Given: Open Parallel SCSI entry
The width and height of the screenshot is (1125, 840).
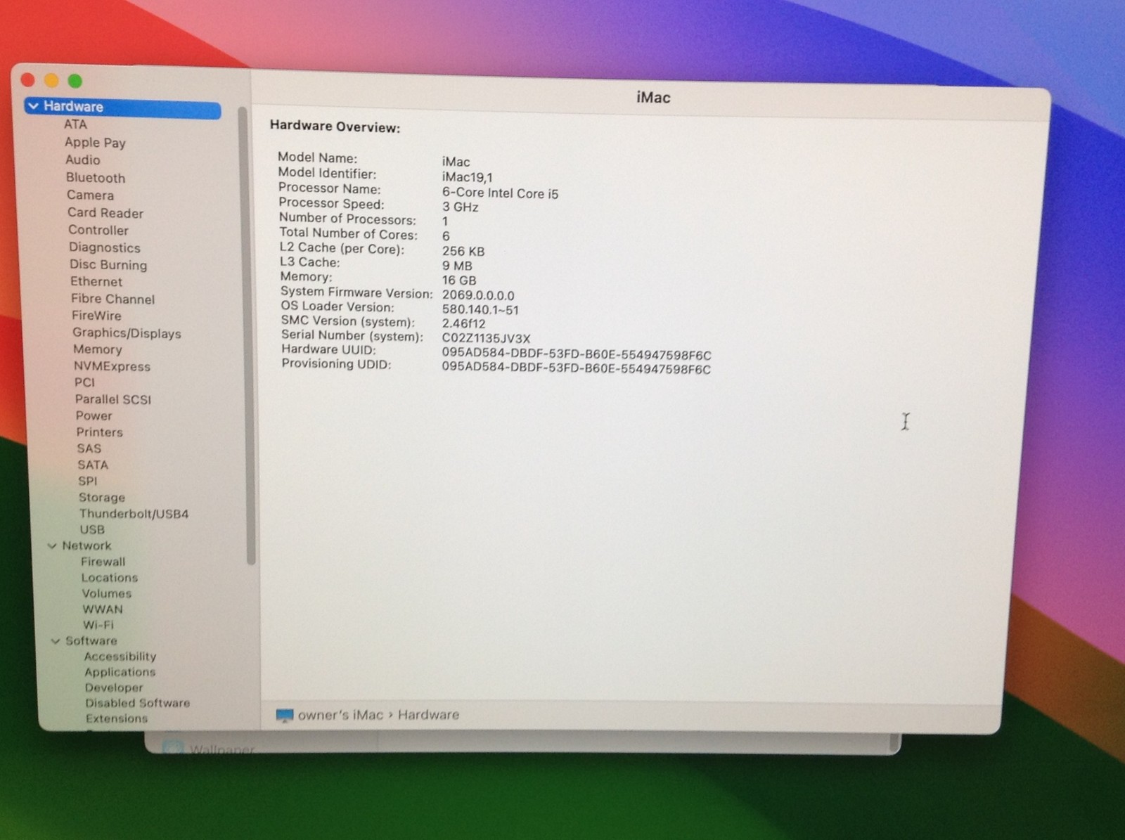Looking at the screenshot, I should click(x=113, y=399).
